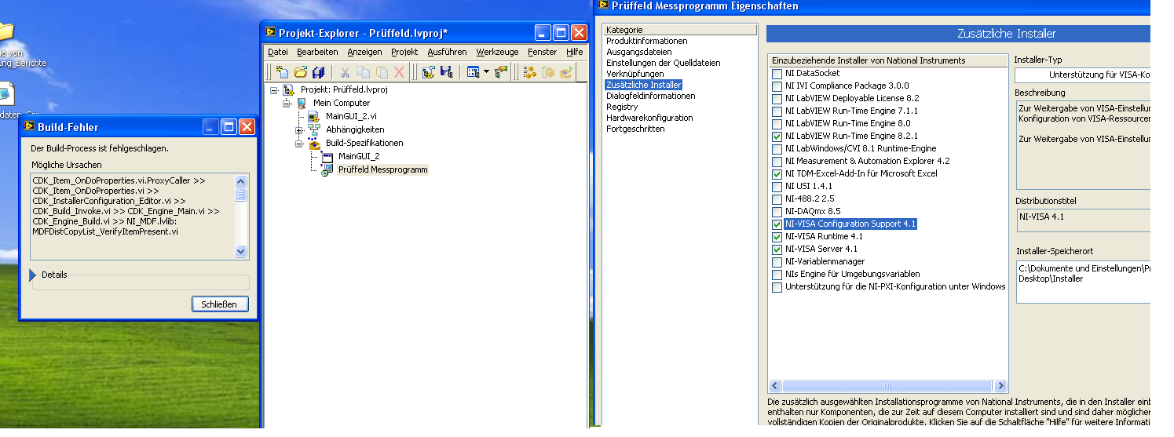
Task: Click the Prüffeld Messprogramm installer icon
Action: point(327,170)
